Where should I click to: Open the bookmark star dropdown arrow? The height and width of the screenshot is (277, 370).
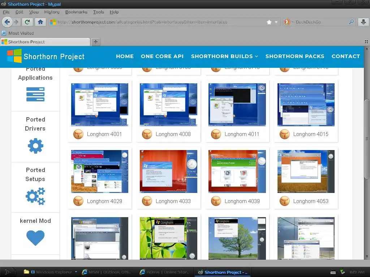tap(276, 22)
